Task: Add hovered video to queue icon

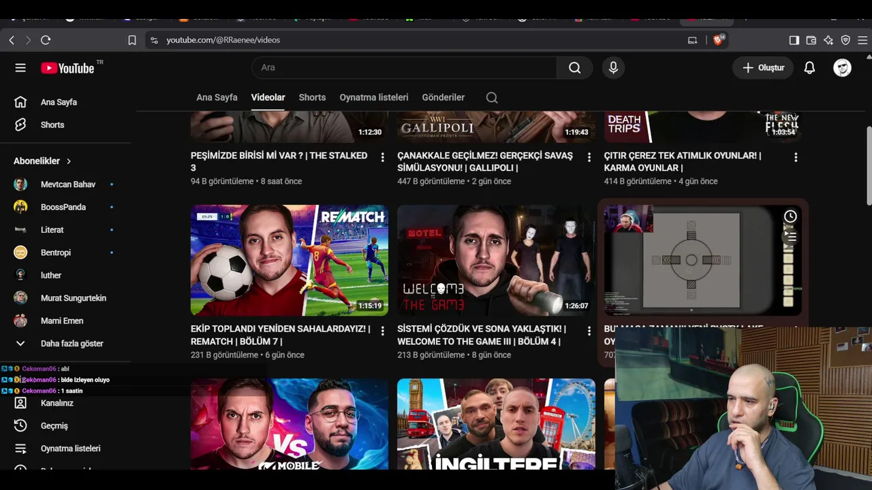Action: click(x=790, y=236)
